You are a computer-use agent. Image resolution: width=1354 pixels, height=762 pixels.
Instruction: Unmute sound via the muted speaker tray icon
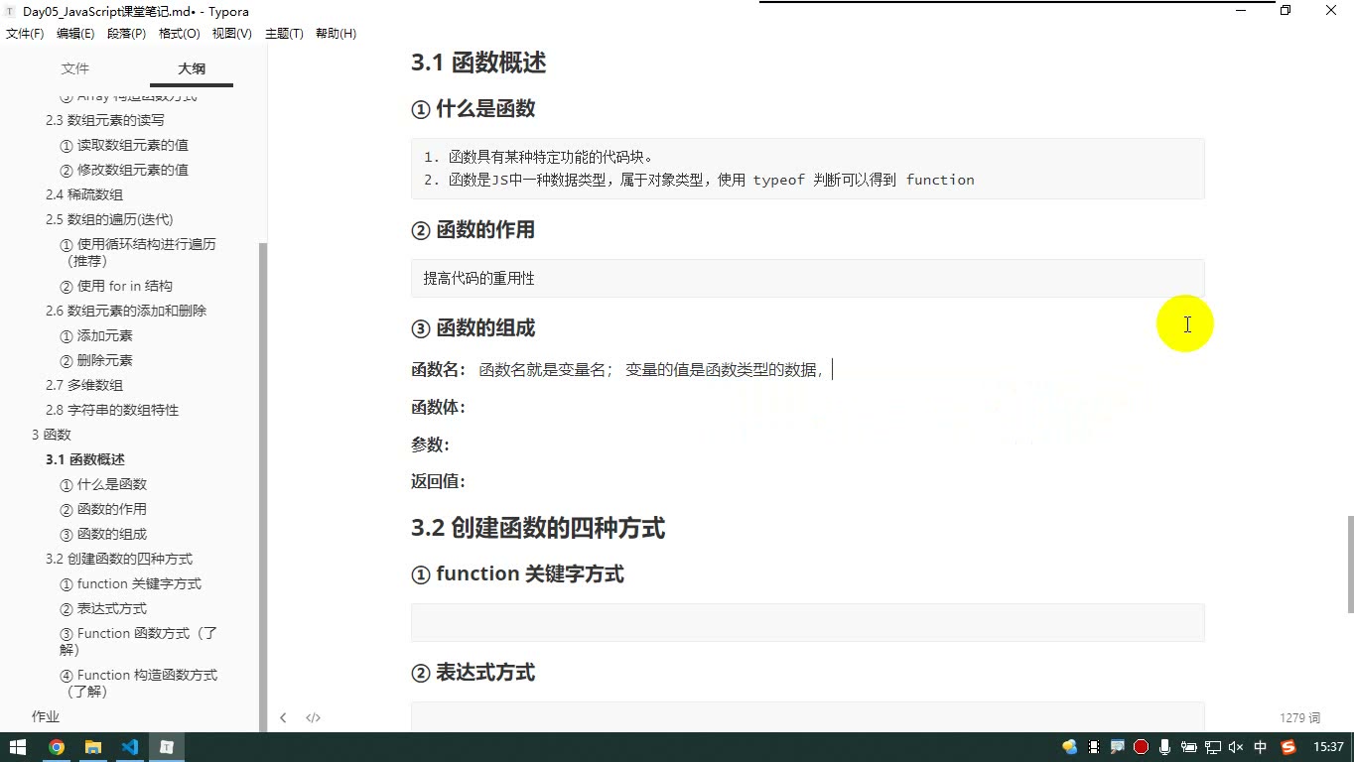tap(1236, 747)
